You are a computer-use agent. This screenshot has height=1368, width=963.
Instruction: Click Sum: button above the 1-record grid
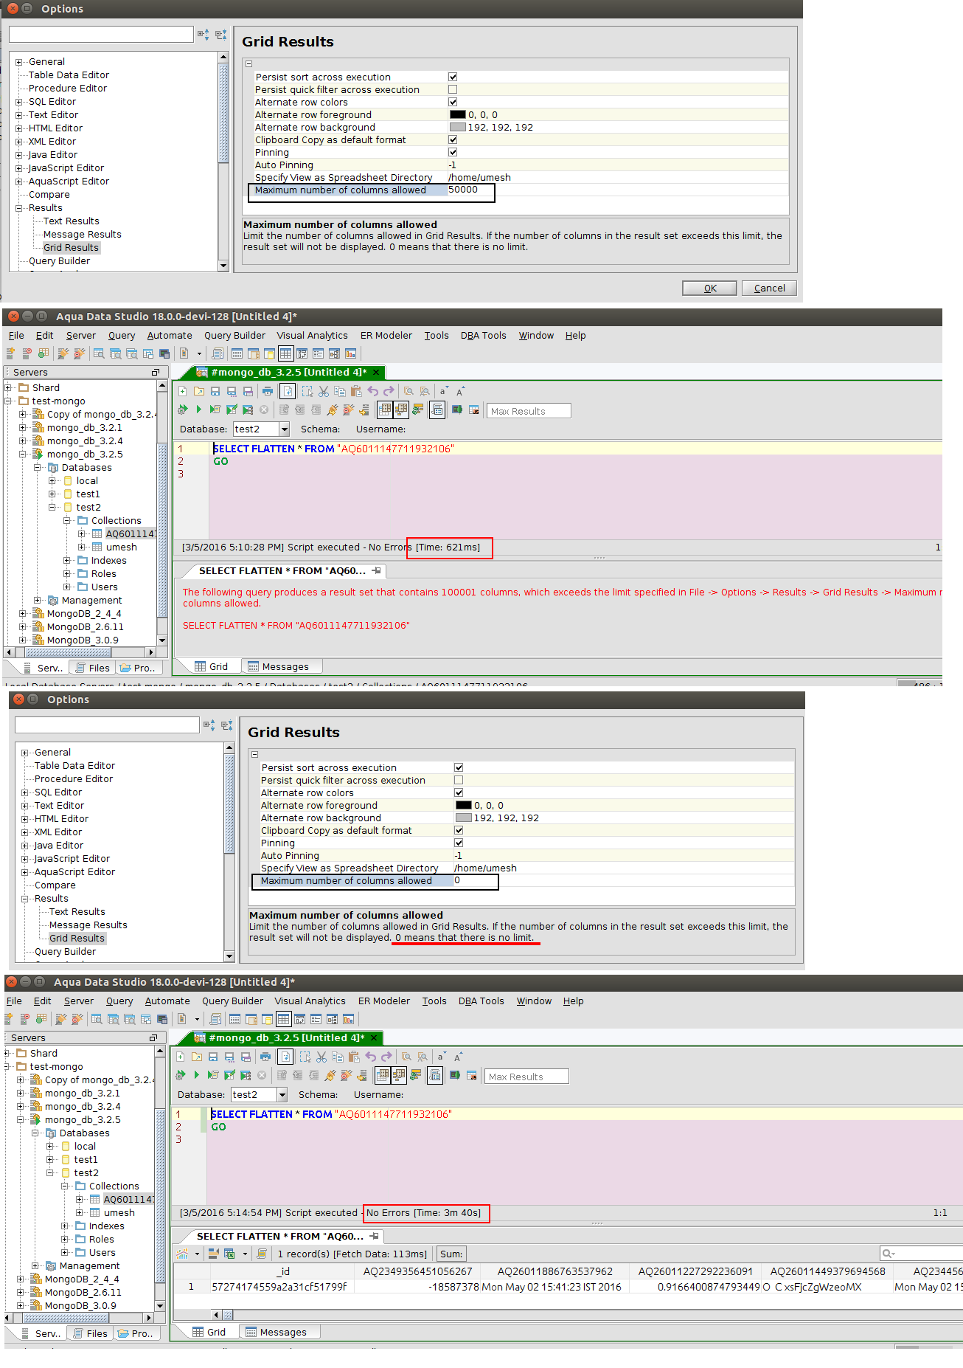(451, 1254)
